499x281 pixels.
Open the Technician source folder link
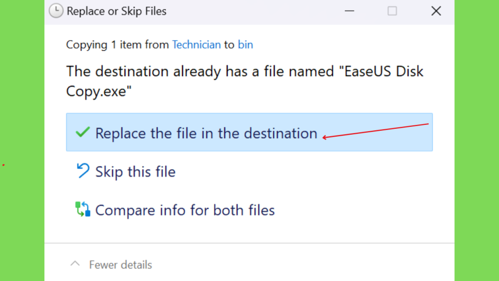point(196,44)
